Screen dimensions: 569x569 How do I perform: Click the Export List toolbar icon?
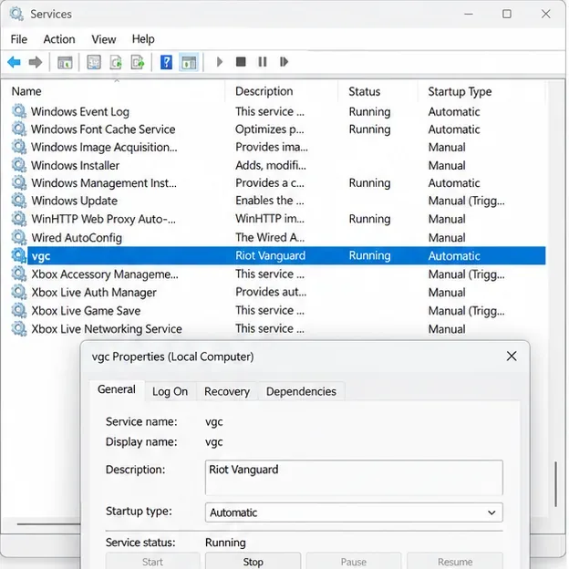tap(138, 62)
